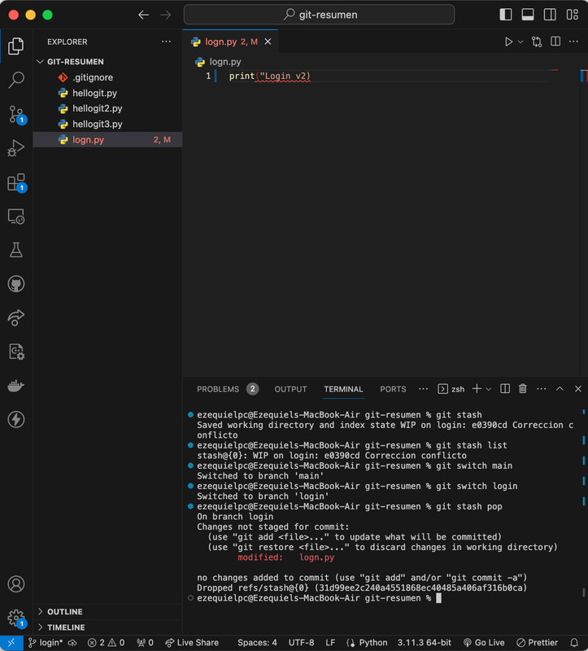Open the Extensions view

point(16,182)
